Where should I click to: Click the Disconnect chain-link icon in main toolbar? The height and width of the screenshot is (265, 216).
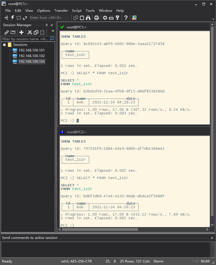click(25, 18)
